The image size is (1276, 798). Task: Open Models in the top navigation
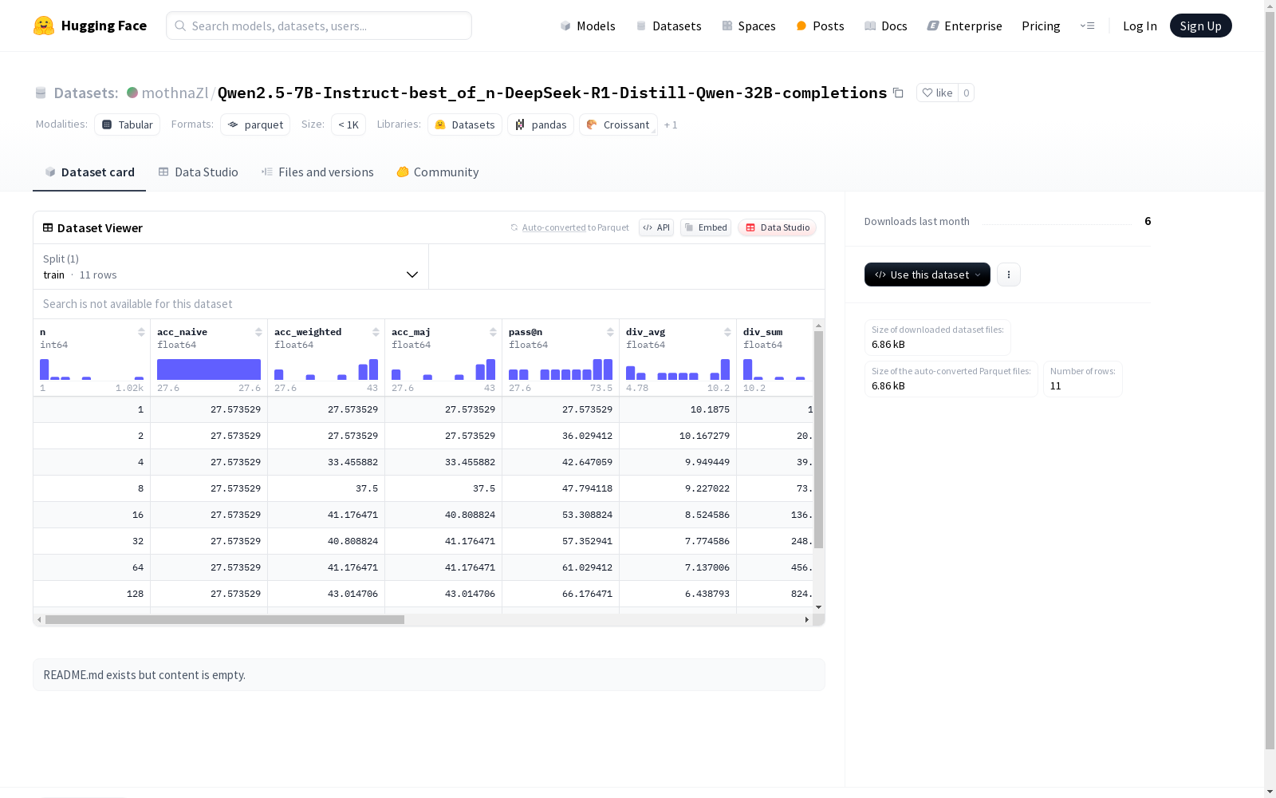point(588,26)
